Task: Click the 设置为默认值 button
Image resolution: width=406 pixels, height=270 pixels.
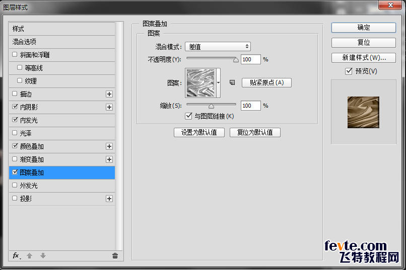Action: click(199, 133)
